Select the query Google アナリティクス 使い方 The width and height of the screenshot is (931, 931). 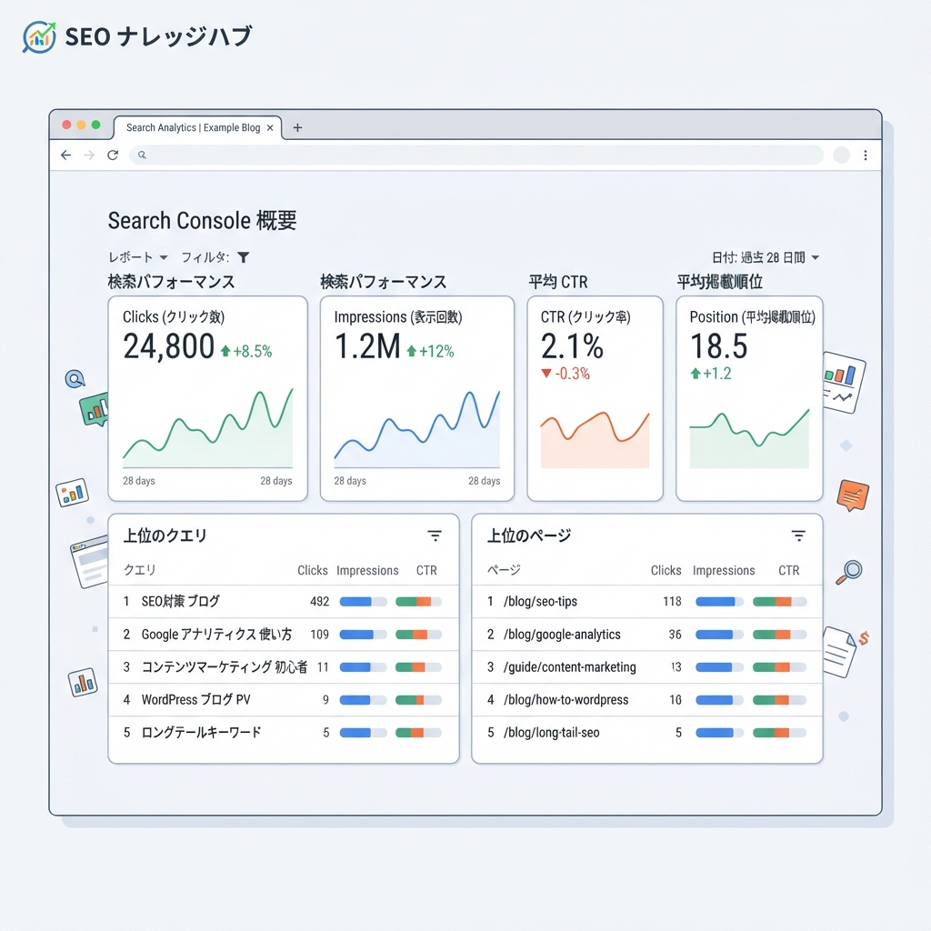(216, 634)
